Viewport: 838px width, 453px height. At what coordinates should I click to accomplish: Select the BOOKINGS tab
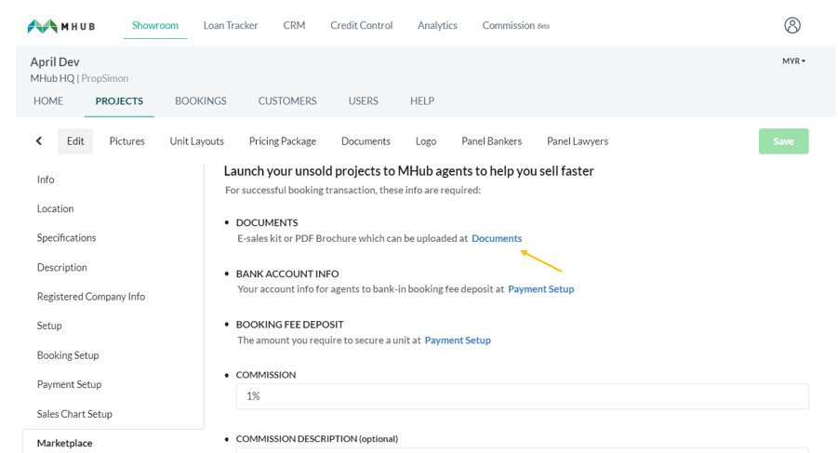200,101
